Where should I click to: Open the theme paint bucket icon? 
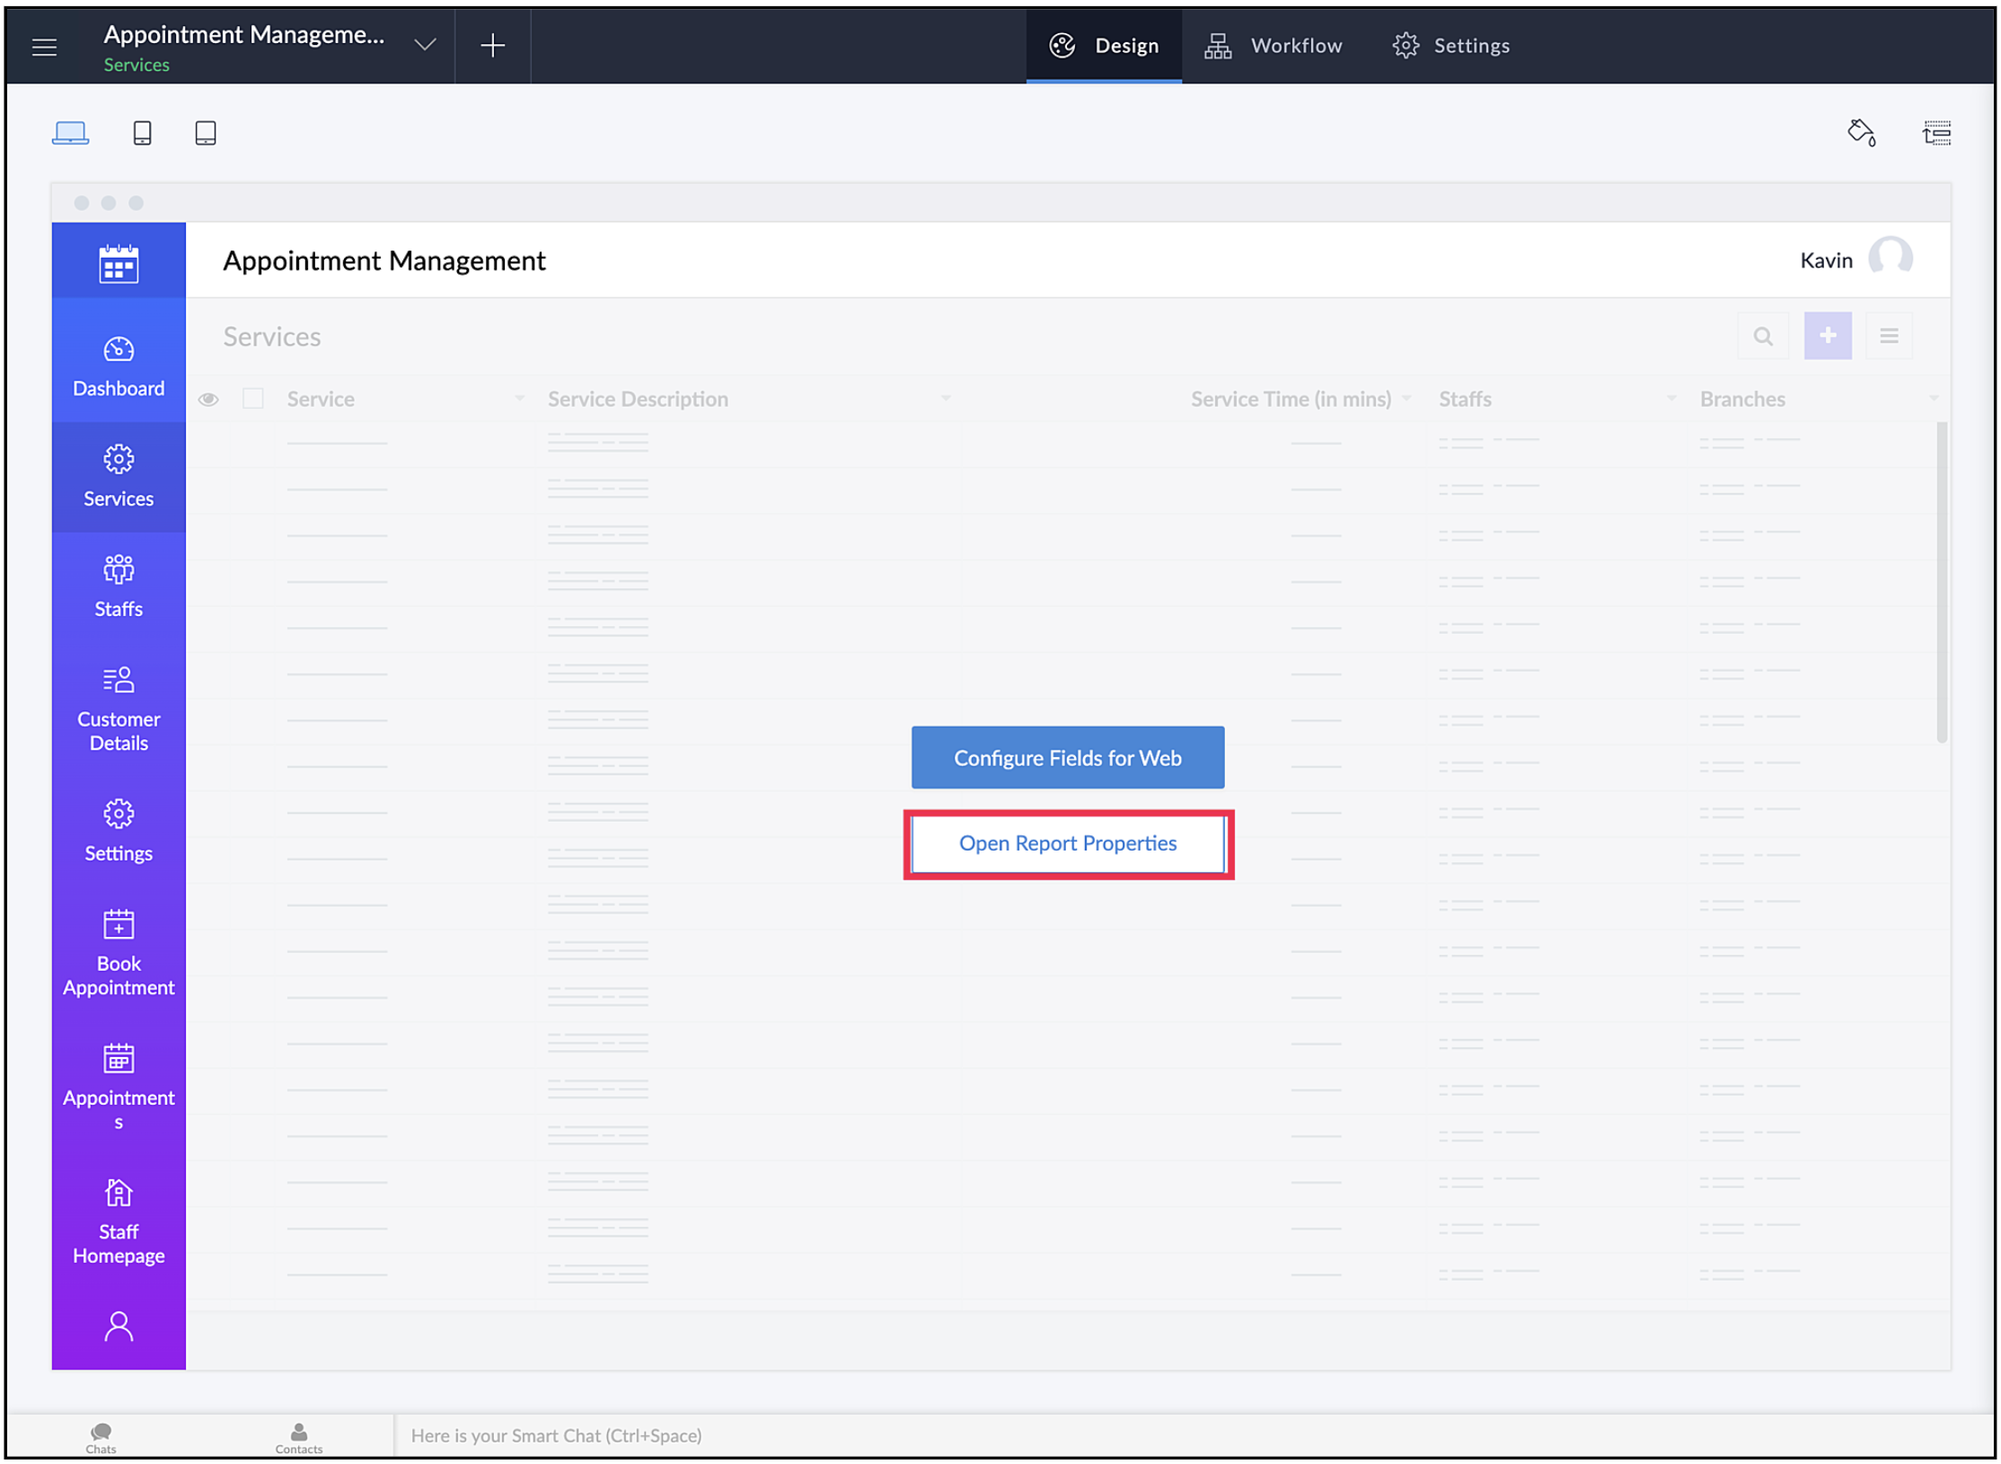click(x=1861, y=133)
